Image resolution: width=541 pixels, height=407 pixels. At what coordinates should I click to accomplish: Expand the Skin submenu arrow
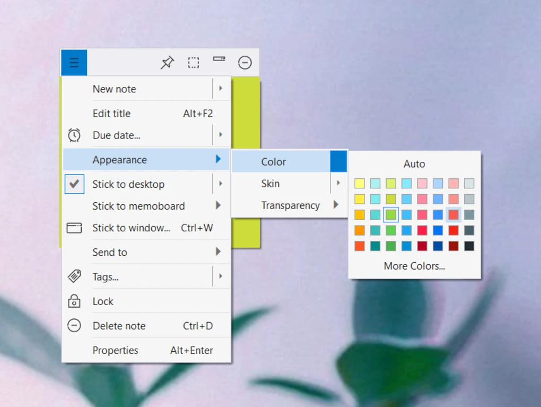[338, 183]
